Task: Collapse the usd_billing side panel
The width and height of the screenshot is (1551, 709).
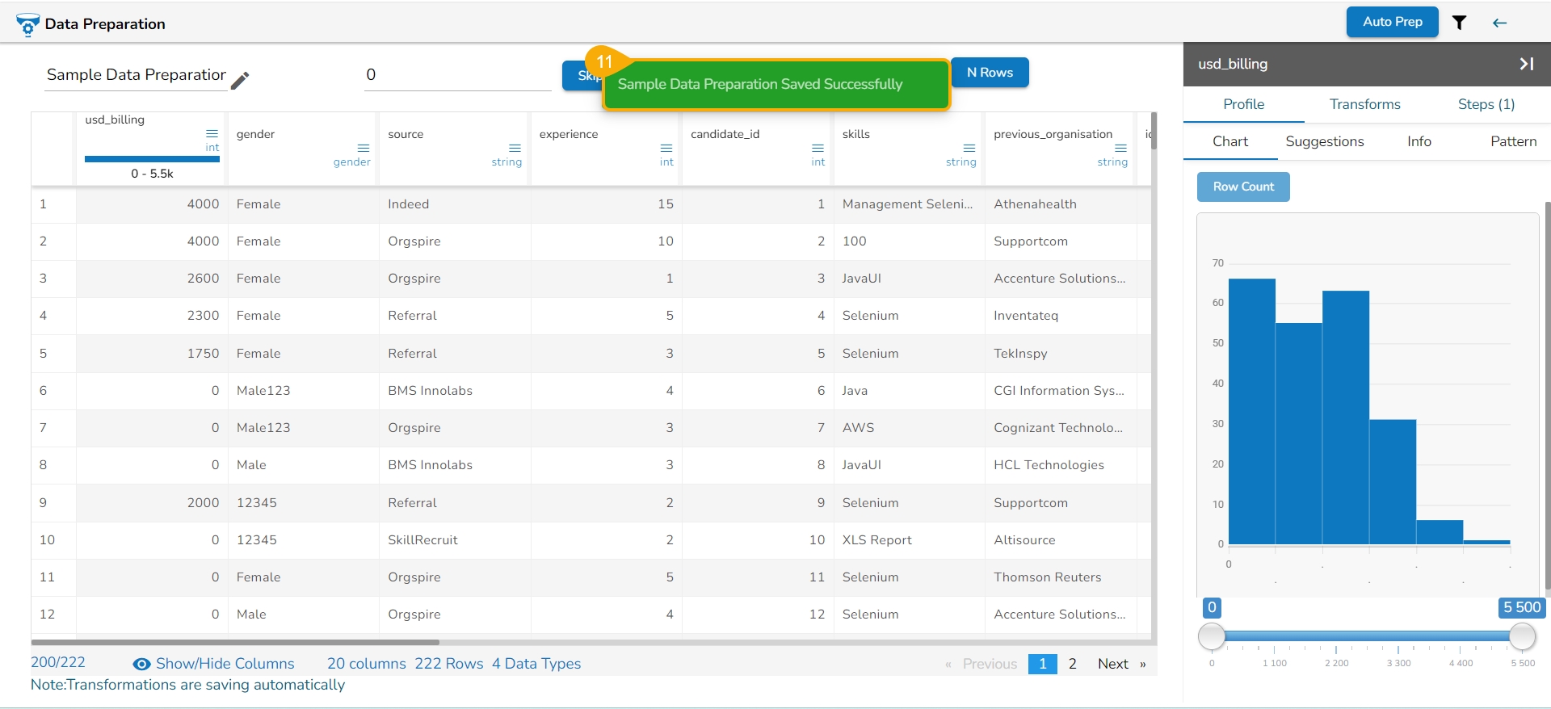Action: point(1526,64)
